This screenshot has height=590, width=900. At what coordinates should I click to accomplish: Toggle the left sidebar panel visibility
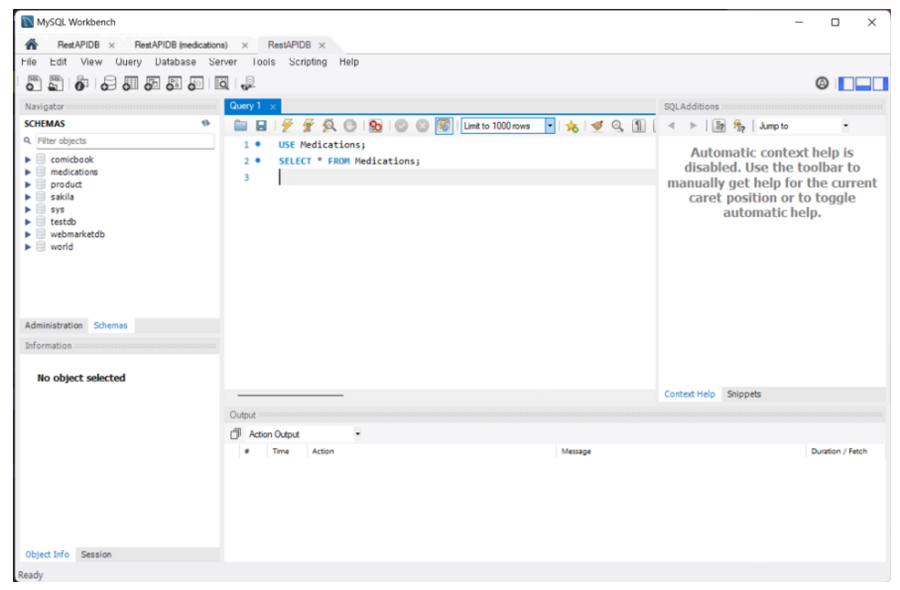coord(846,83)
